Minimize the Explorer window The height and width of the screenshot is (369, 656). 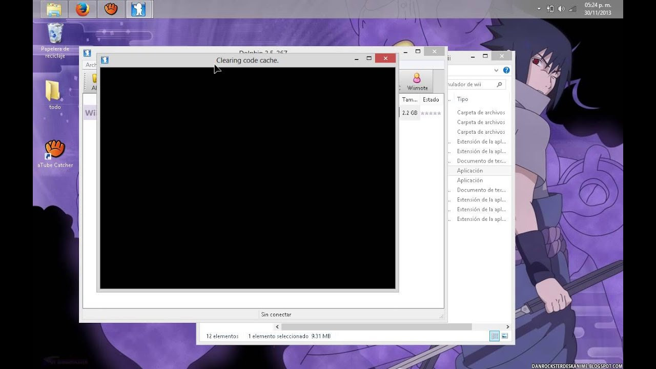[473, 56]
